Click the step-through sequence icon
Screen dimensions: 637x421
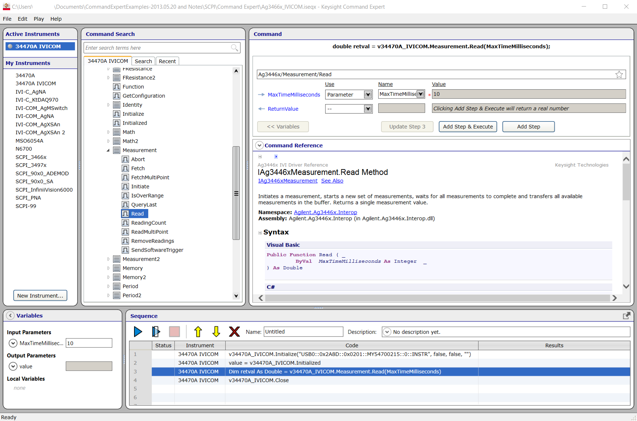click(x=156, y=332)
